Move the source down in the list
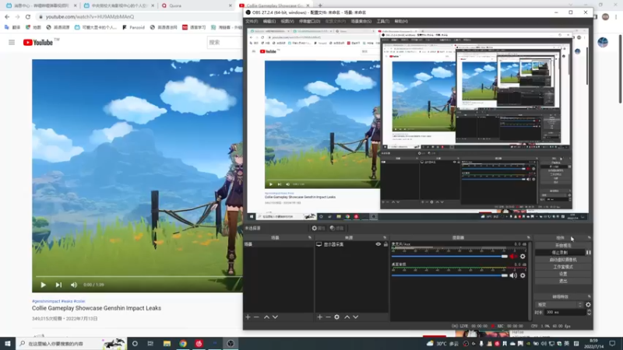This screenshot has width=623, height=350. click(356, 317)
